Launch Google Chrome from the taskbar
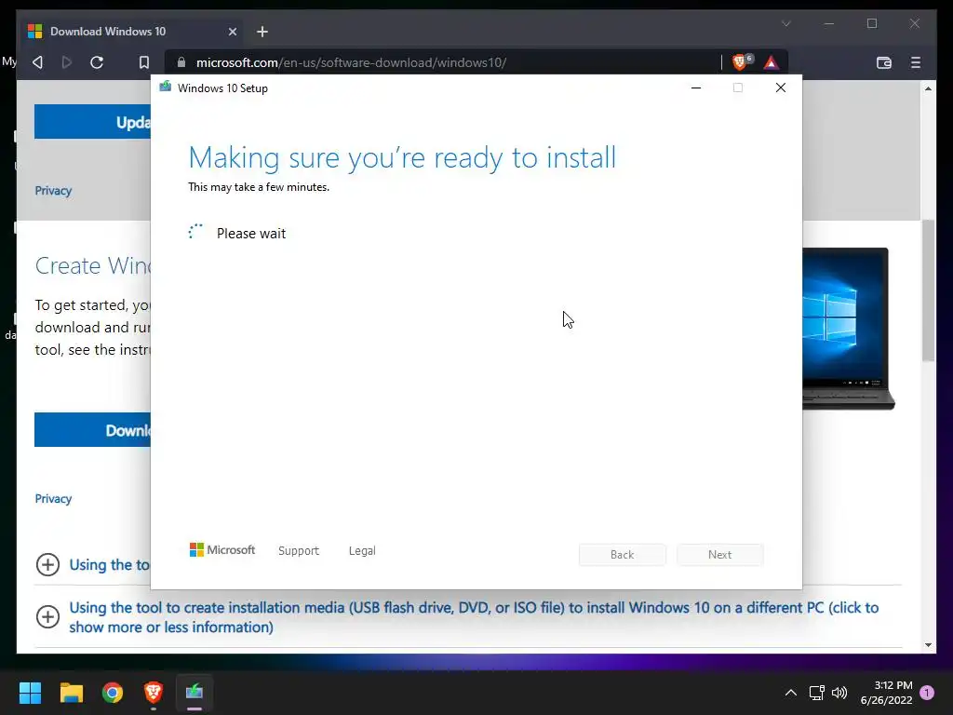Screen dimensions: 953x715 (113, 693)
